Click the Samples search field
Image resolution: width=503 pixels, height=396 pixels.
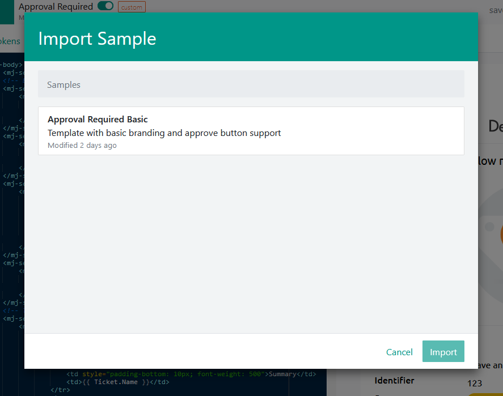(x=251, y=84)
